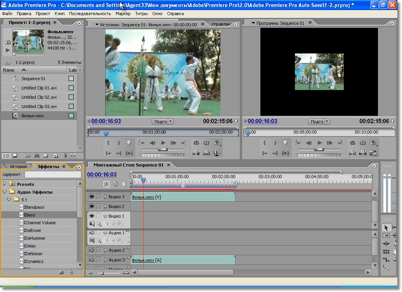Create new Bin in Project panel
The height and width of the screenshot is (292, 402).
[46, 156]
